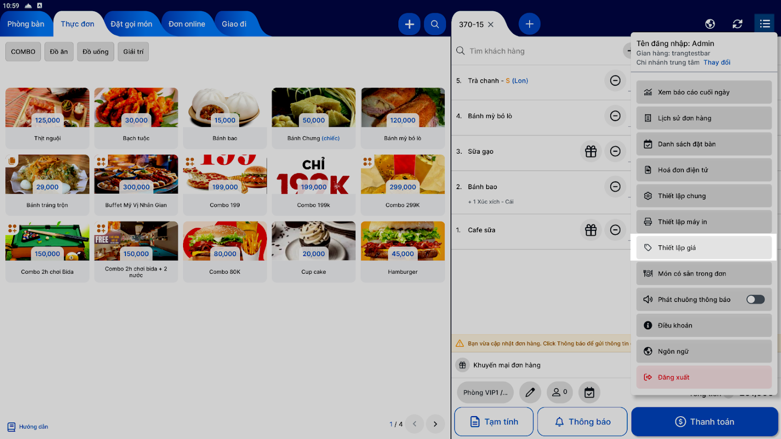Filter menu by Đồ uống category
Viewport: 781px width, 439px height.
click(x=96, y=52)
